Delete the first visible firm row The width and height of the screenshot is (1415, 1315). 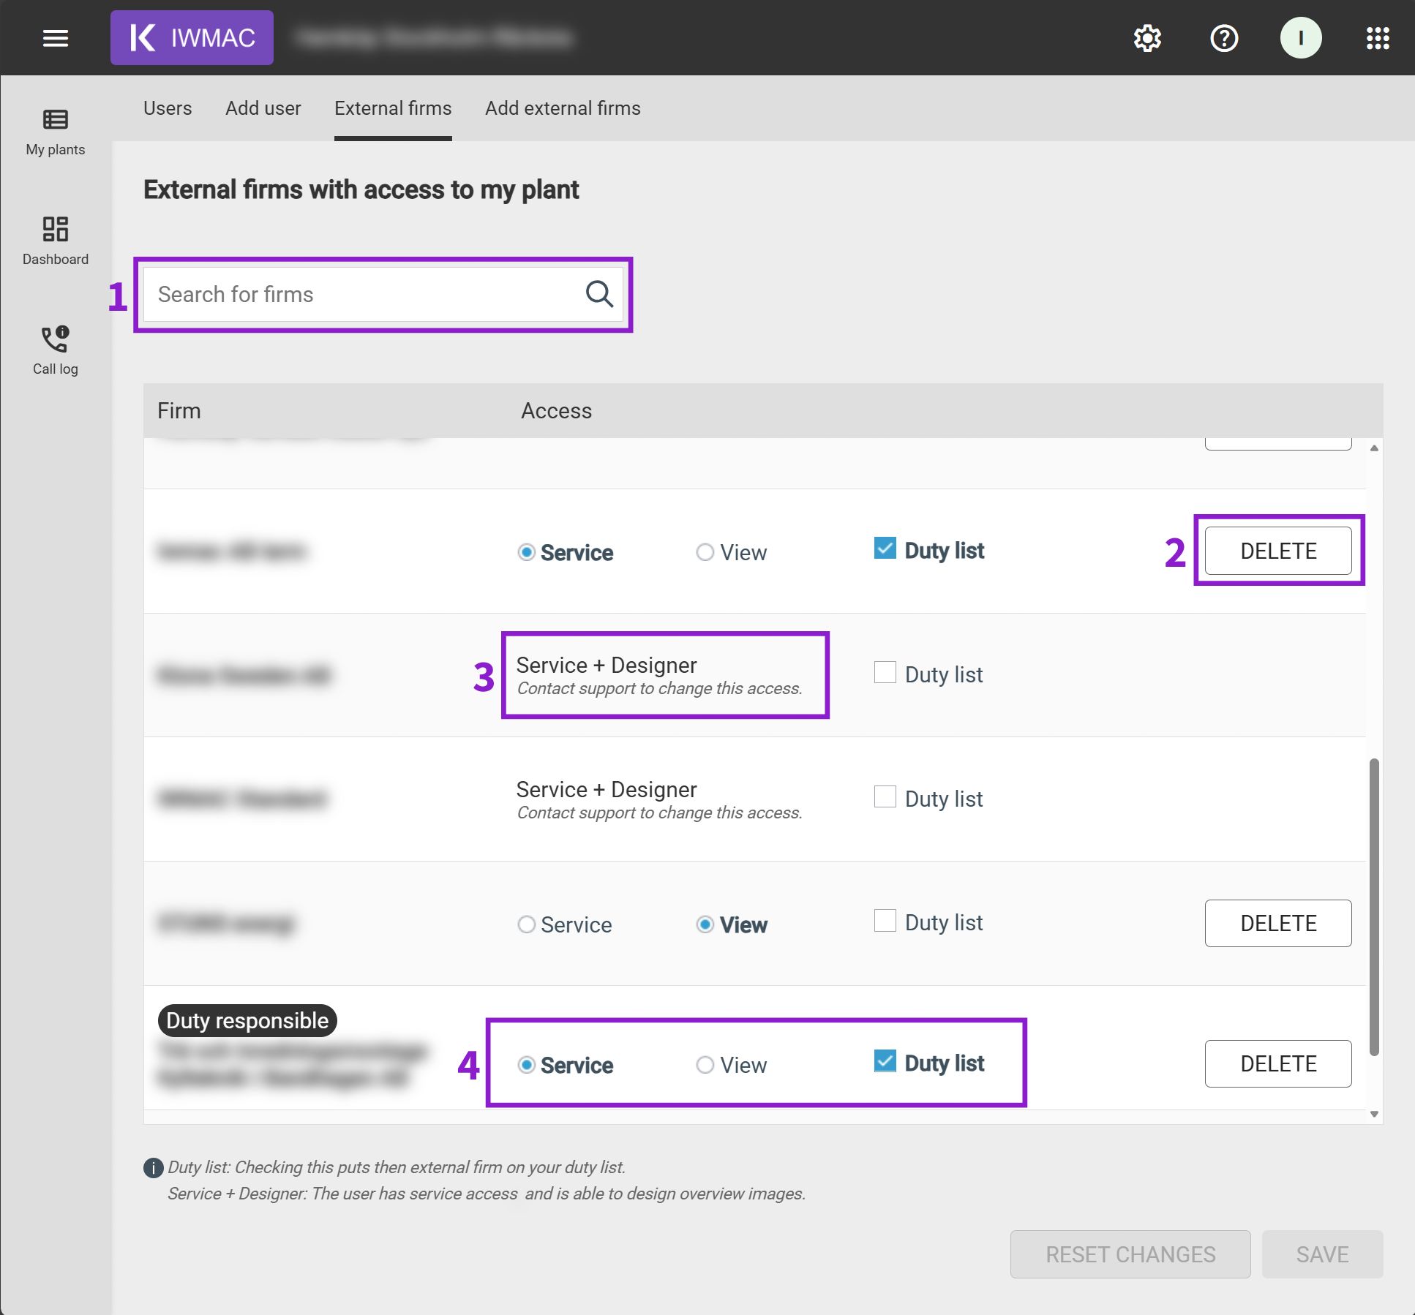click(1278, 551)
